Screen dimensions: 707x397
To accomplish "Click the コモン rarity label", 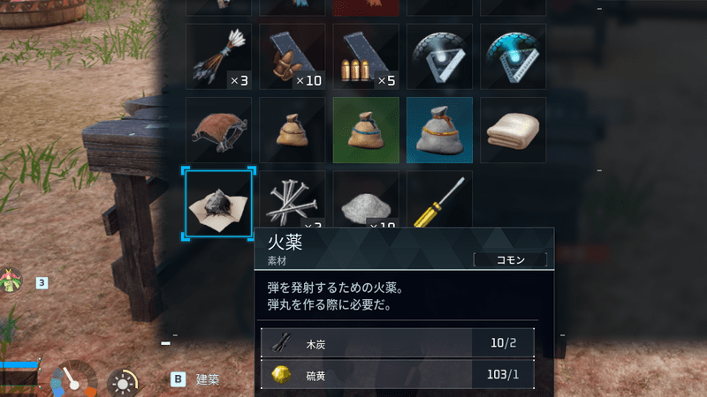I will pyautogui.click(x=511, y=259).
